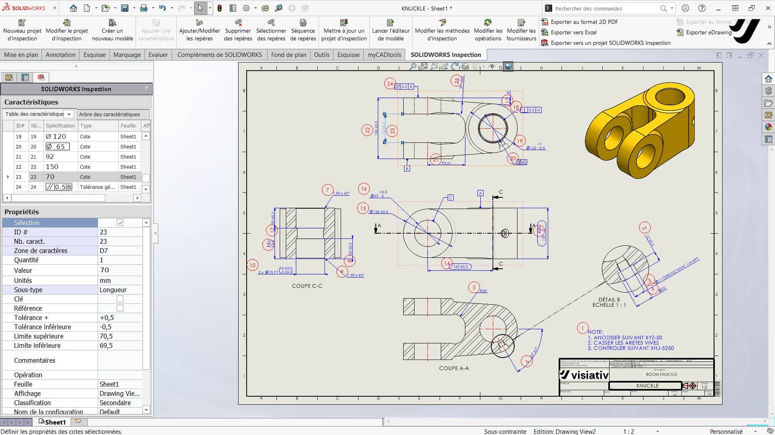Open Ajouter/Modifier les repères tool
This screenshot has height=435, width=775.
(199, 30)
